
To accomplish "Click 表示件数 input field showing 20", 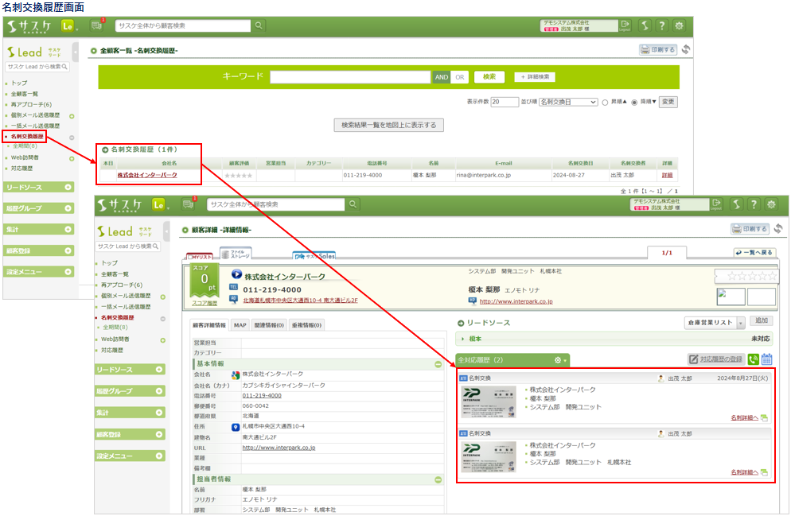I will click(505, 102).
